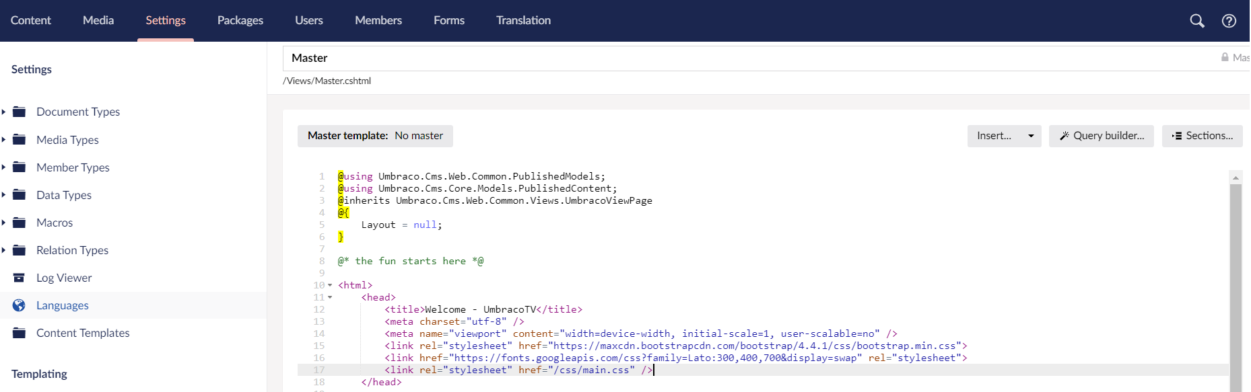
Task: Click the Master template No master button
Action: [x=375, y=136]
